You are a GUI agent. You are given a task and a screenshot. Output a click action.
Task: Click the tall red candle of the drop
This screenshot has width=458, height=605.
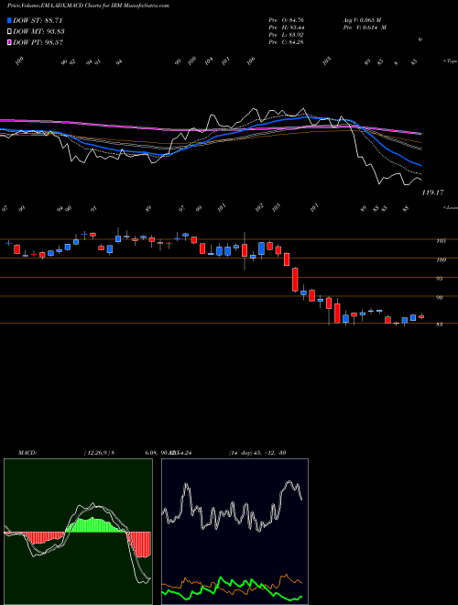(x=295, y=280)
